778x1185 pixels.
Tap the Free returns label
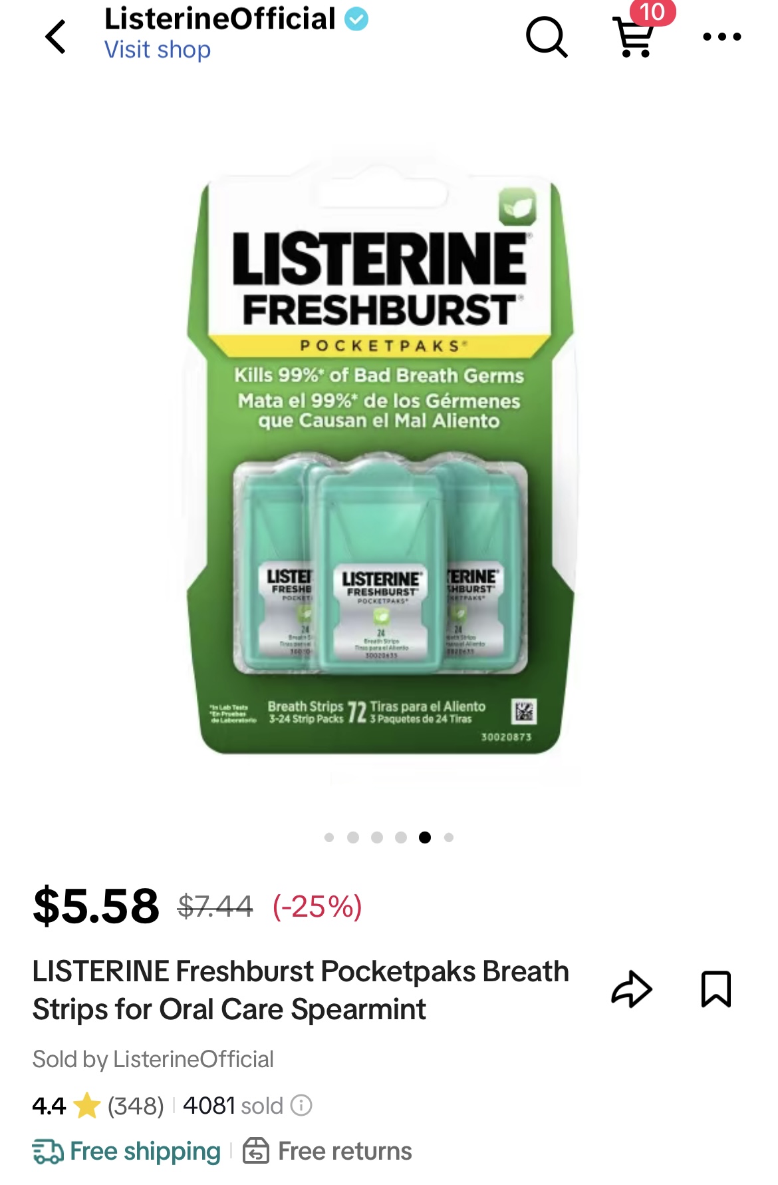[x=345, y=1151]
